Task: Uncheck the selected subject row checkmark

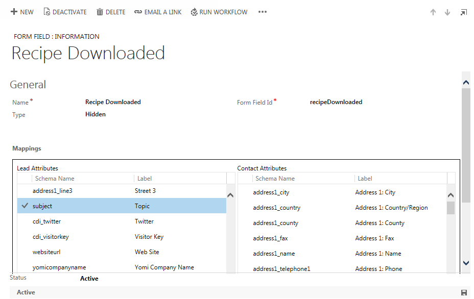Action: [x=24, y=206]
